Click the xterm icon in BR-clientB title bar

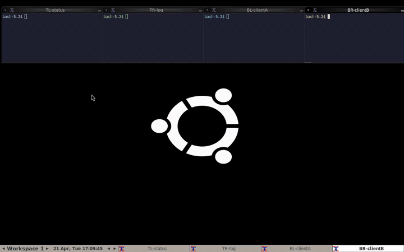(x=315, y=10)
